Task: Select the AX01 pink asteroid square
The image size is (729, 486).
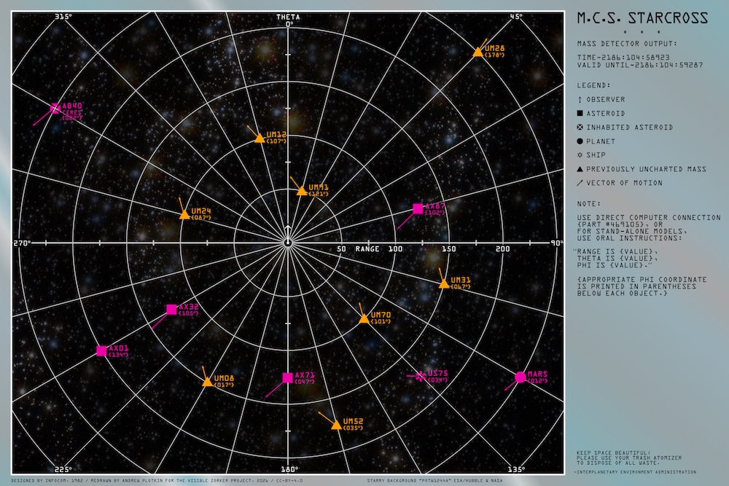Action: (x=101, y=350)
